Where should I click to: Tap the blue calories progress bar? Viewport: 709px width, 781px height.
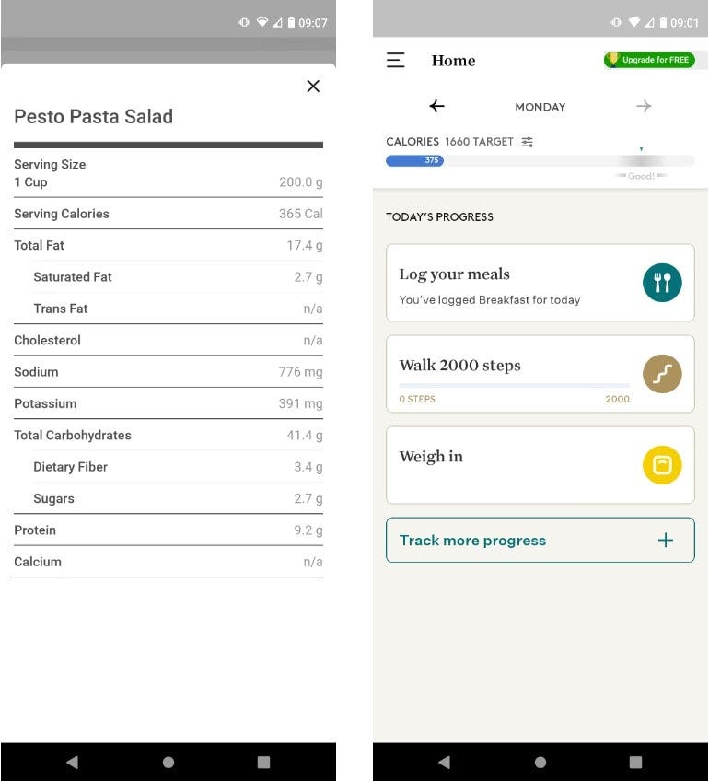click(x=414, y=160)
